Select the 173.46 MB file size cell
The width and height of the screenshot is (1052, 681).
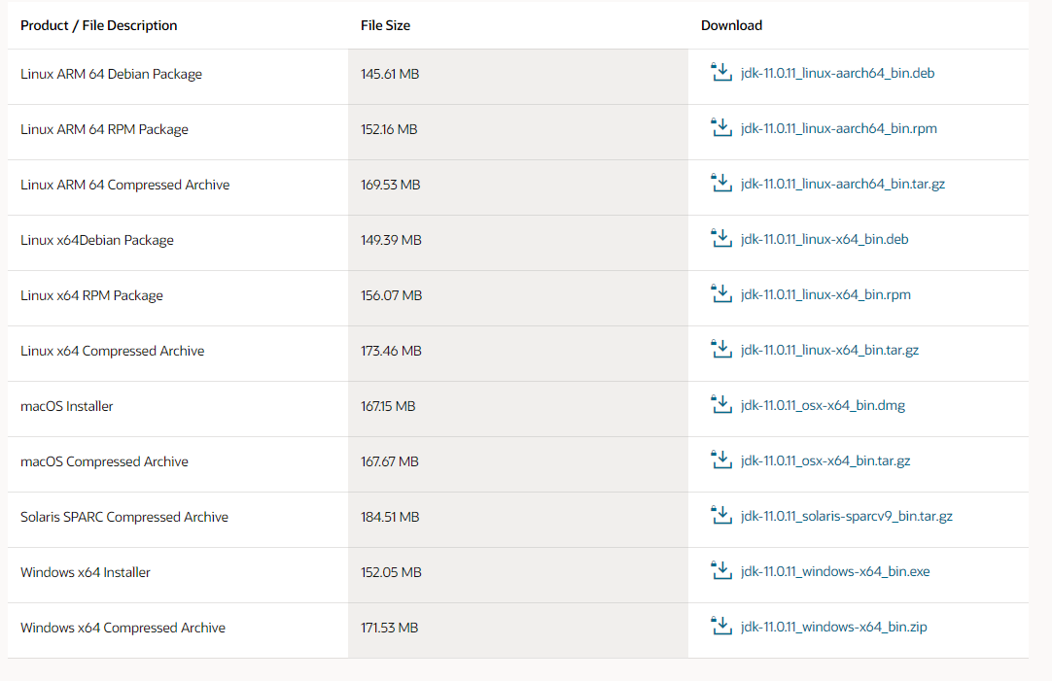[391, 351]
